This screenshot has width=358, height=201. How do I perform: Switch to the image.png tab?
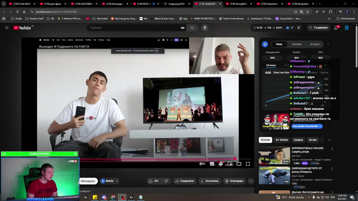point(177,4)
